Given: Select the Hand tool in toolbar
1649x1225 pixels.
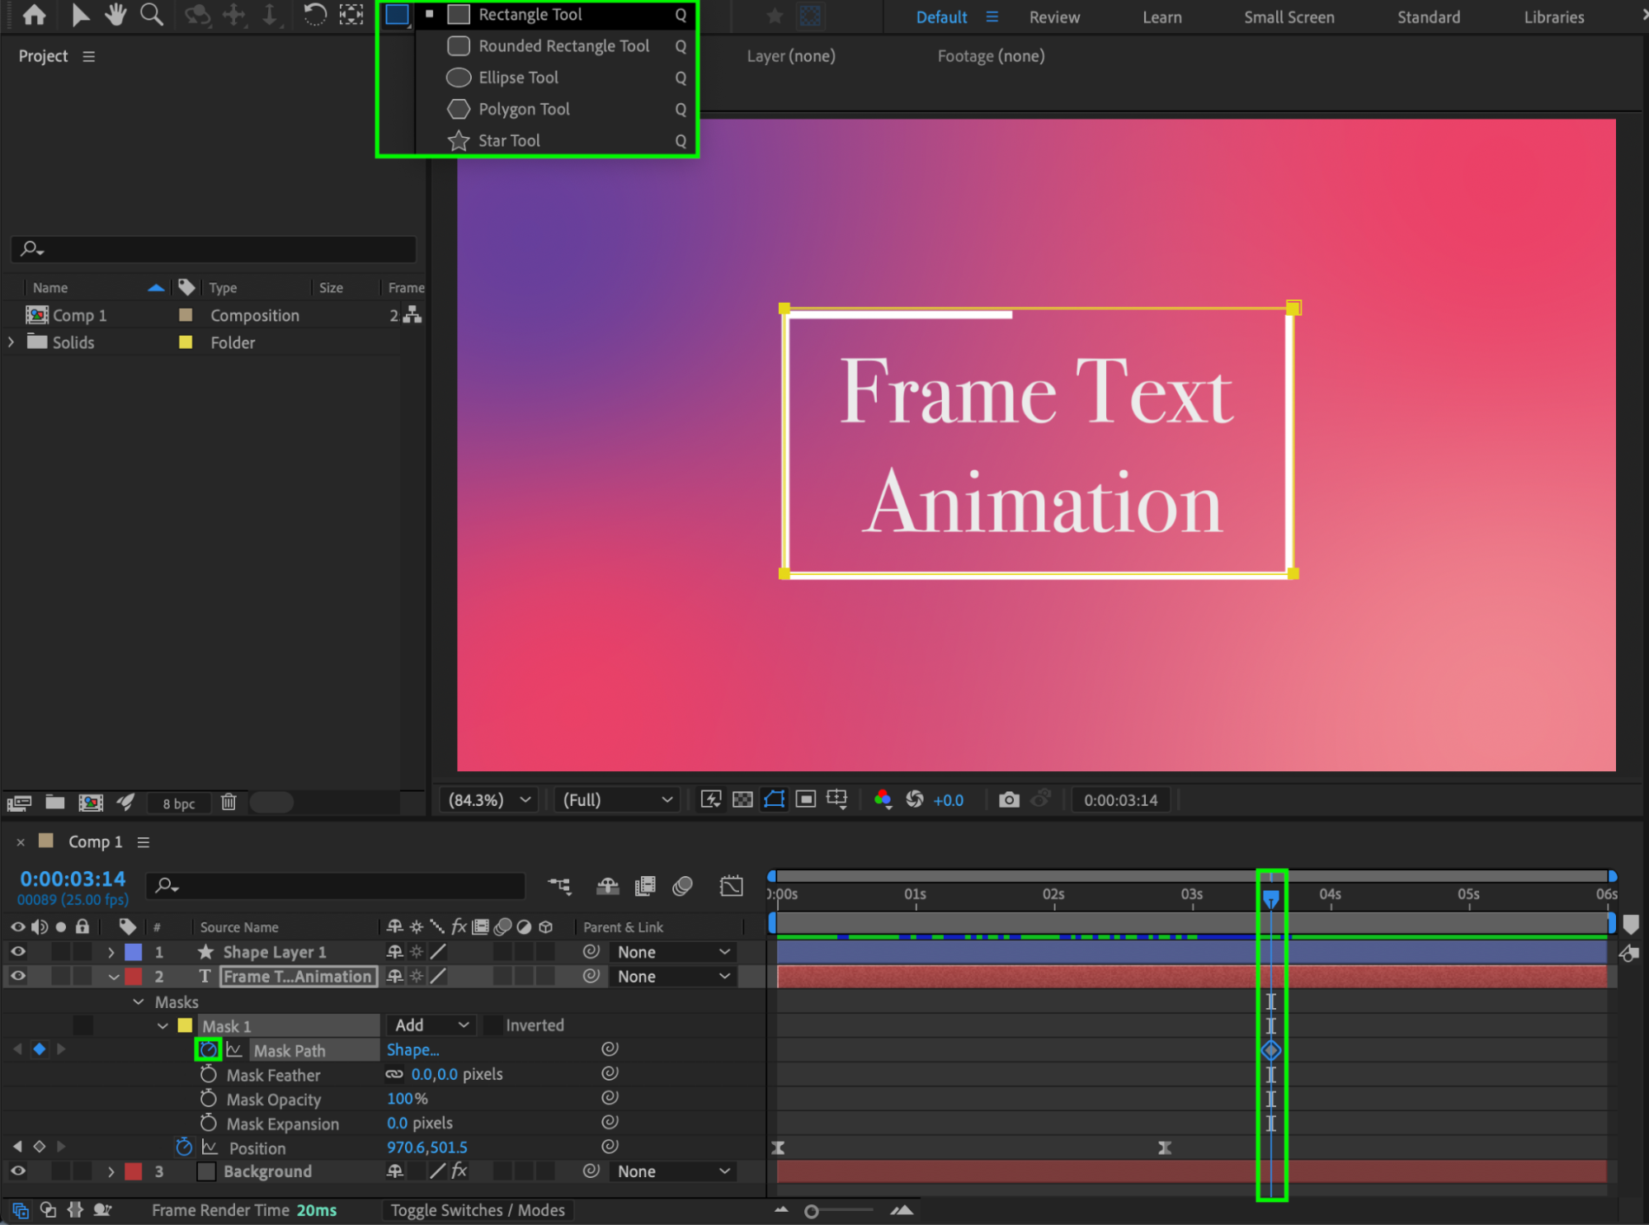Looking at the screenshot, I should 115,14.
